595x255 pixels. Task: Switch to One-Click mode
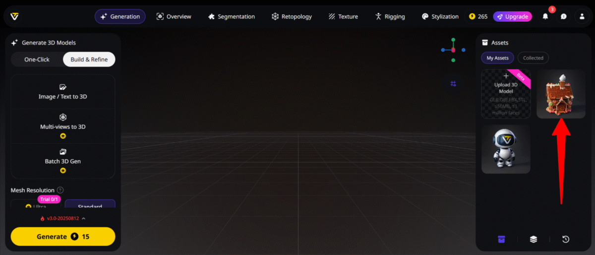pos(37,60)
